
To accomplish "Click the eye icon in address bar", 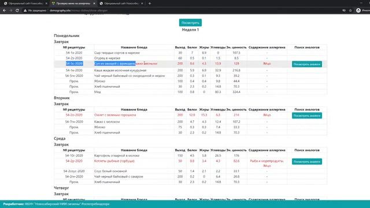I will (344, 10).
